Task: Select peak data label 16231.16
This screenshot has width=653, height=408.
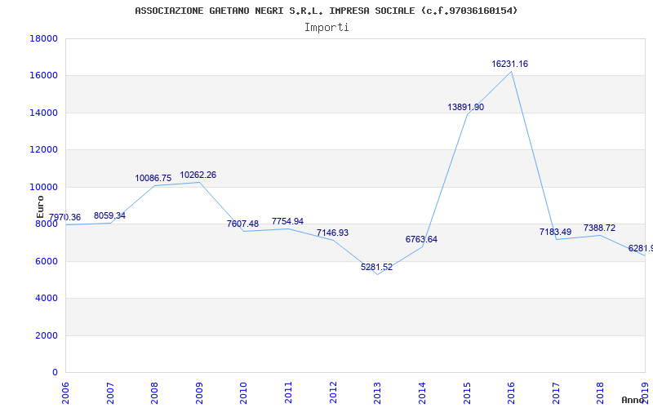Action: click(509, 64)
